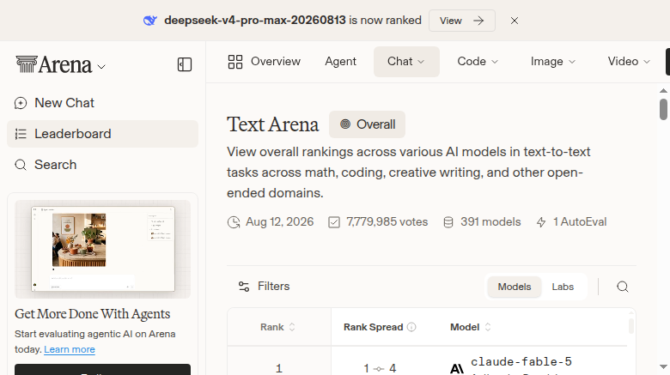670x375 pixels.
Task: Click the Leaderboard list icon
Action: 21,134
